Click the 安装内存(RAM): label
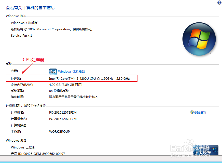222x163 pixels. [22, 85]
